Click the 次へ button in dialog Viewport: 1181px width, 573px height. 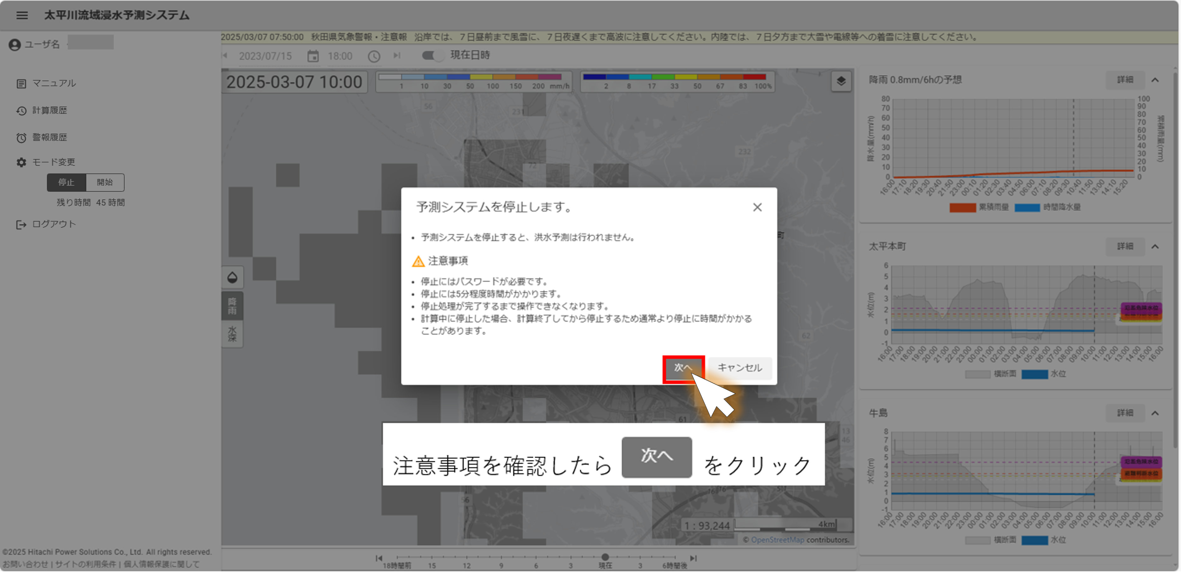(683, 368)
